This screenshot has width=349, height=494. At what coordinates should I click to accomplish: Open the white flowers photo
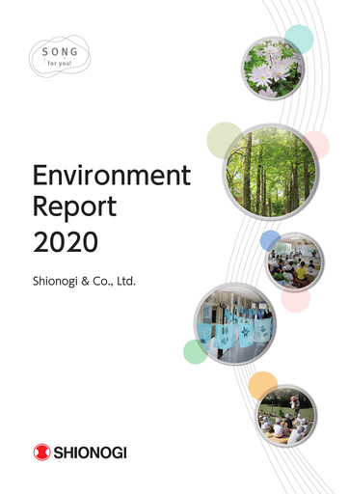pos(273,69)
